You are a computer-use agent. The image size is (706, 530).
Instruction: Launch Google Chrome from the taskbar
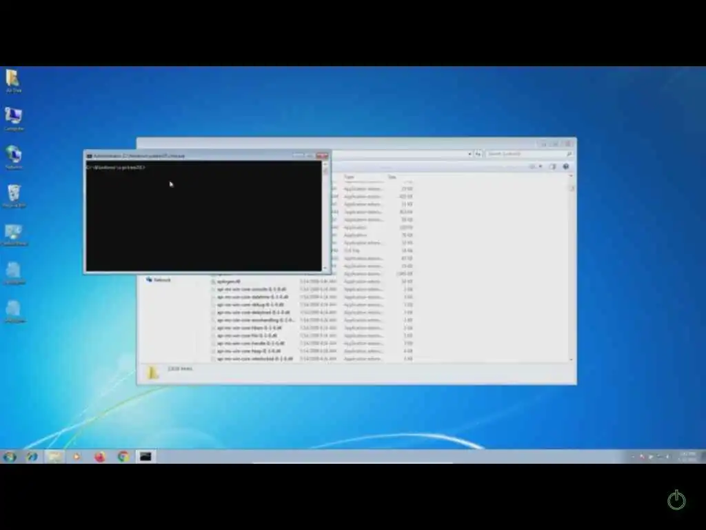(123, 457)
